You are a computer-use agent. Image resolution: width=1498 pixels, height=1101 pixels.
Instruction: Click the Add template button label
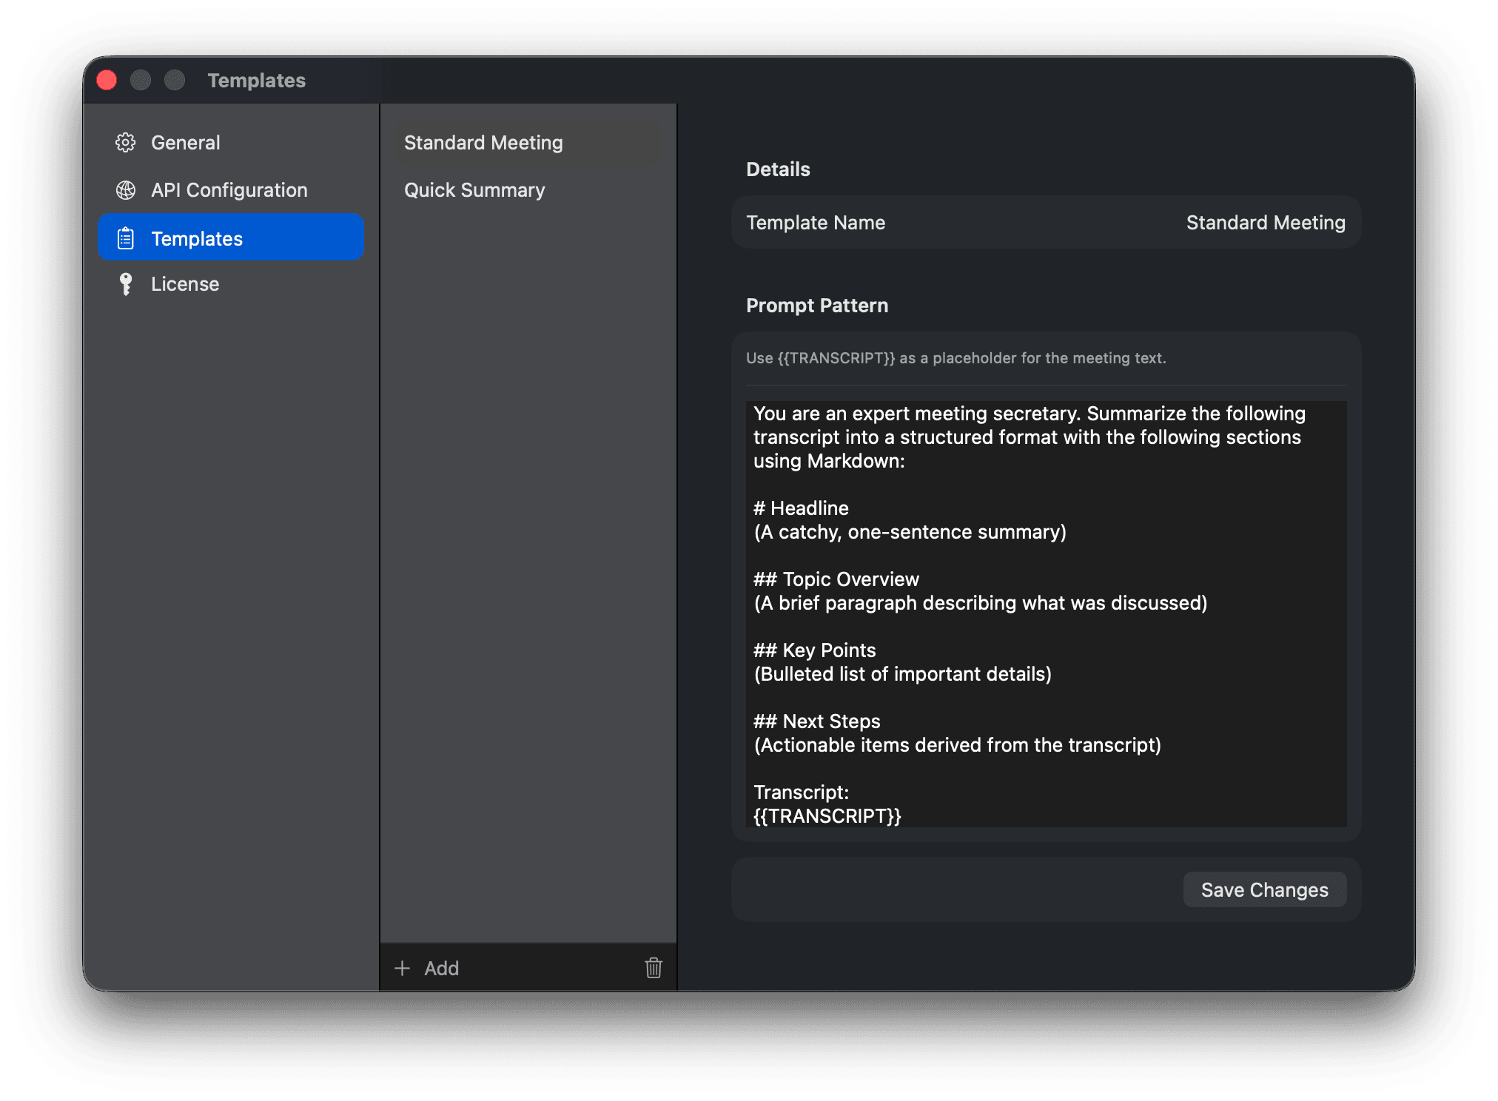tap(441, 968)
